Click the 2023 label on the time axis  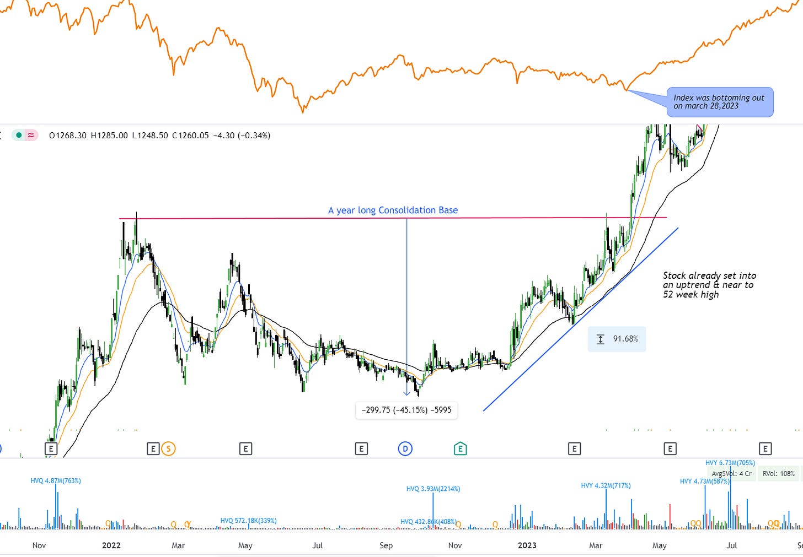527,545
